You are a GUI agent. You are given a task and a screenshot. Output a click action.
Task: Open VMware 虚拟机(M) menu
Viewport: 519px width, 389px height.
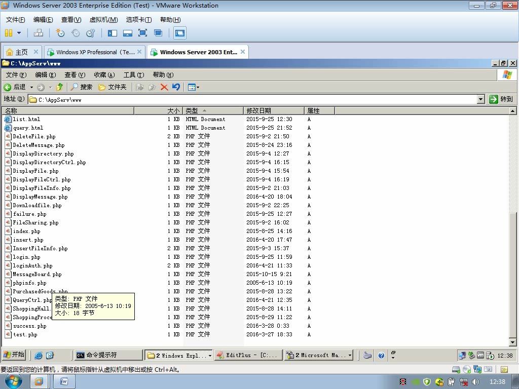[x=103, y=20]
